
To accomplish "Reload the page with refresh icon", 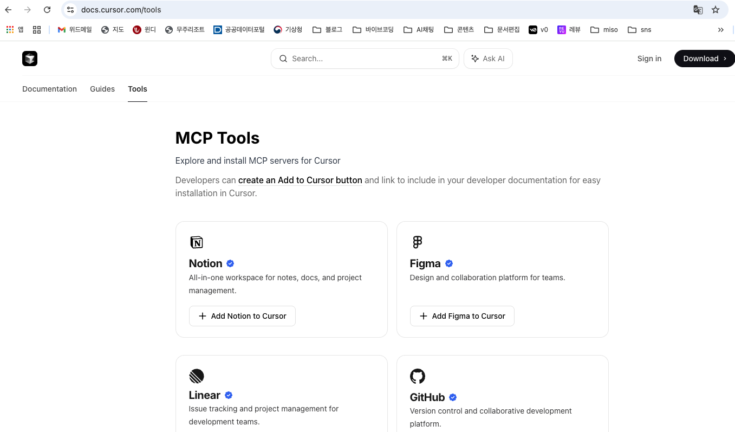I will (47, 10).
